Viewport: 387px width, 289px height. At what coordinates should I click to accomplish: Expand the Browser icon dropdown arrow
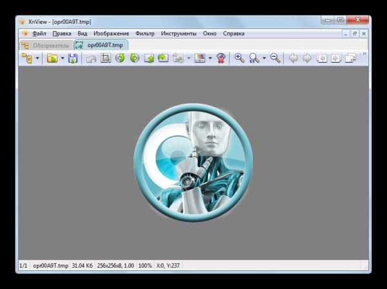(x=37, y=58)
